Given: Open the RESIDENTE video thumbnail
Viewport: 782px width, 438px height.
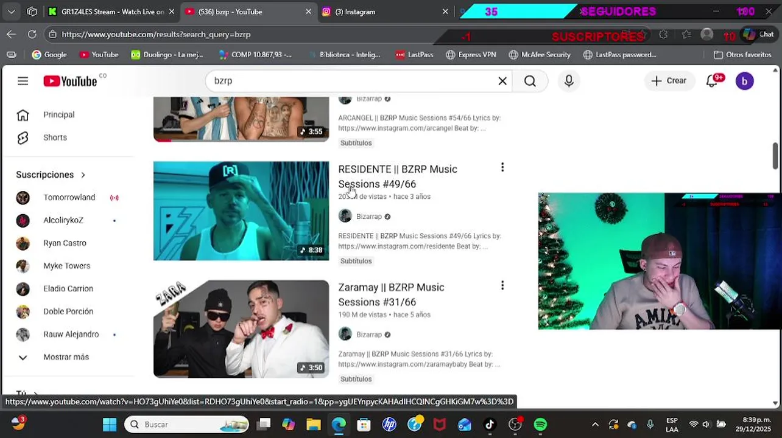Looking at the screenshot, I should (241, 210).
